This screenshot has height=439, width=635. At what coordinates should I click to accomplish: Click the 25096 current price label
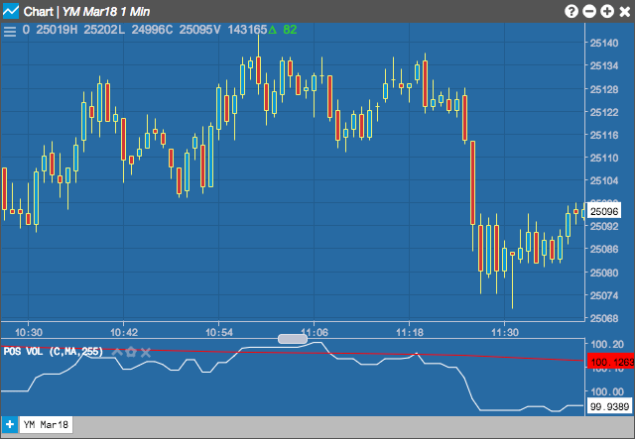(604, 211)
